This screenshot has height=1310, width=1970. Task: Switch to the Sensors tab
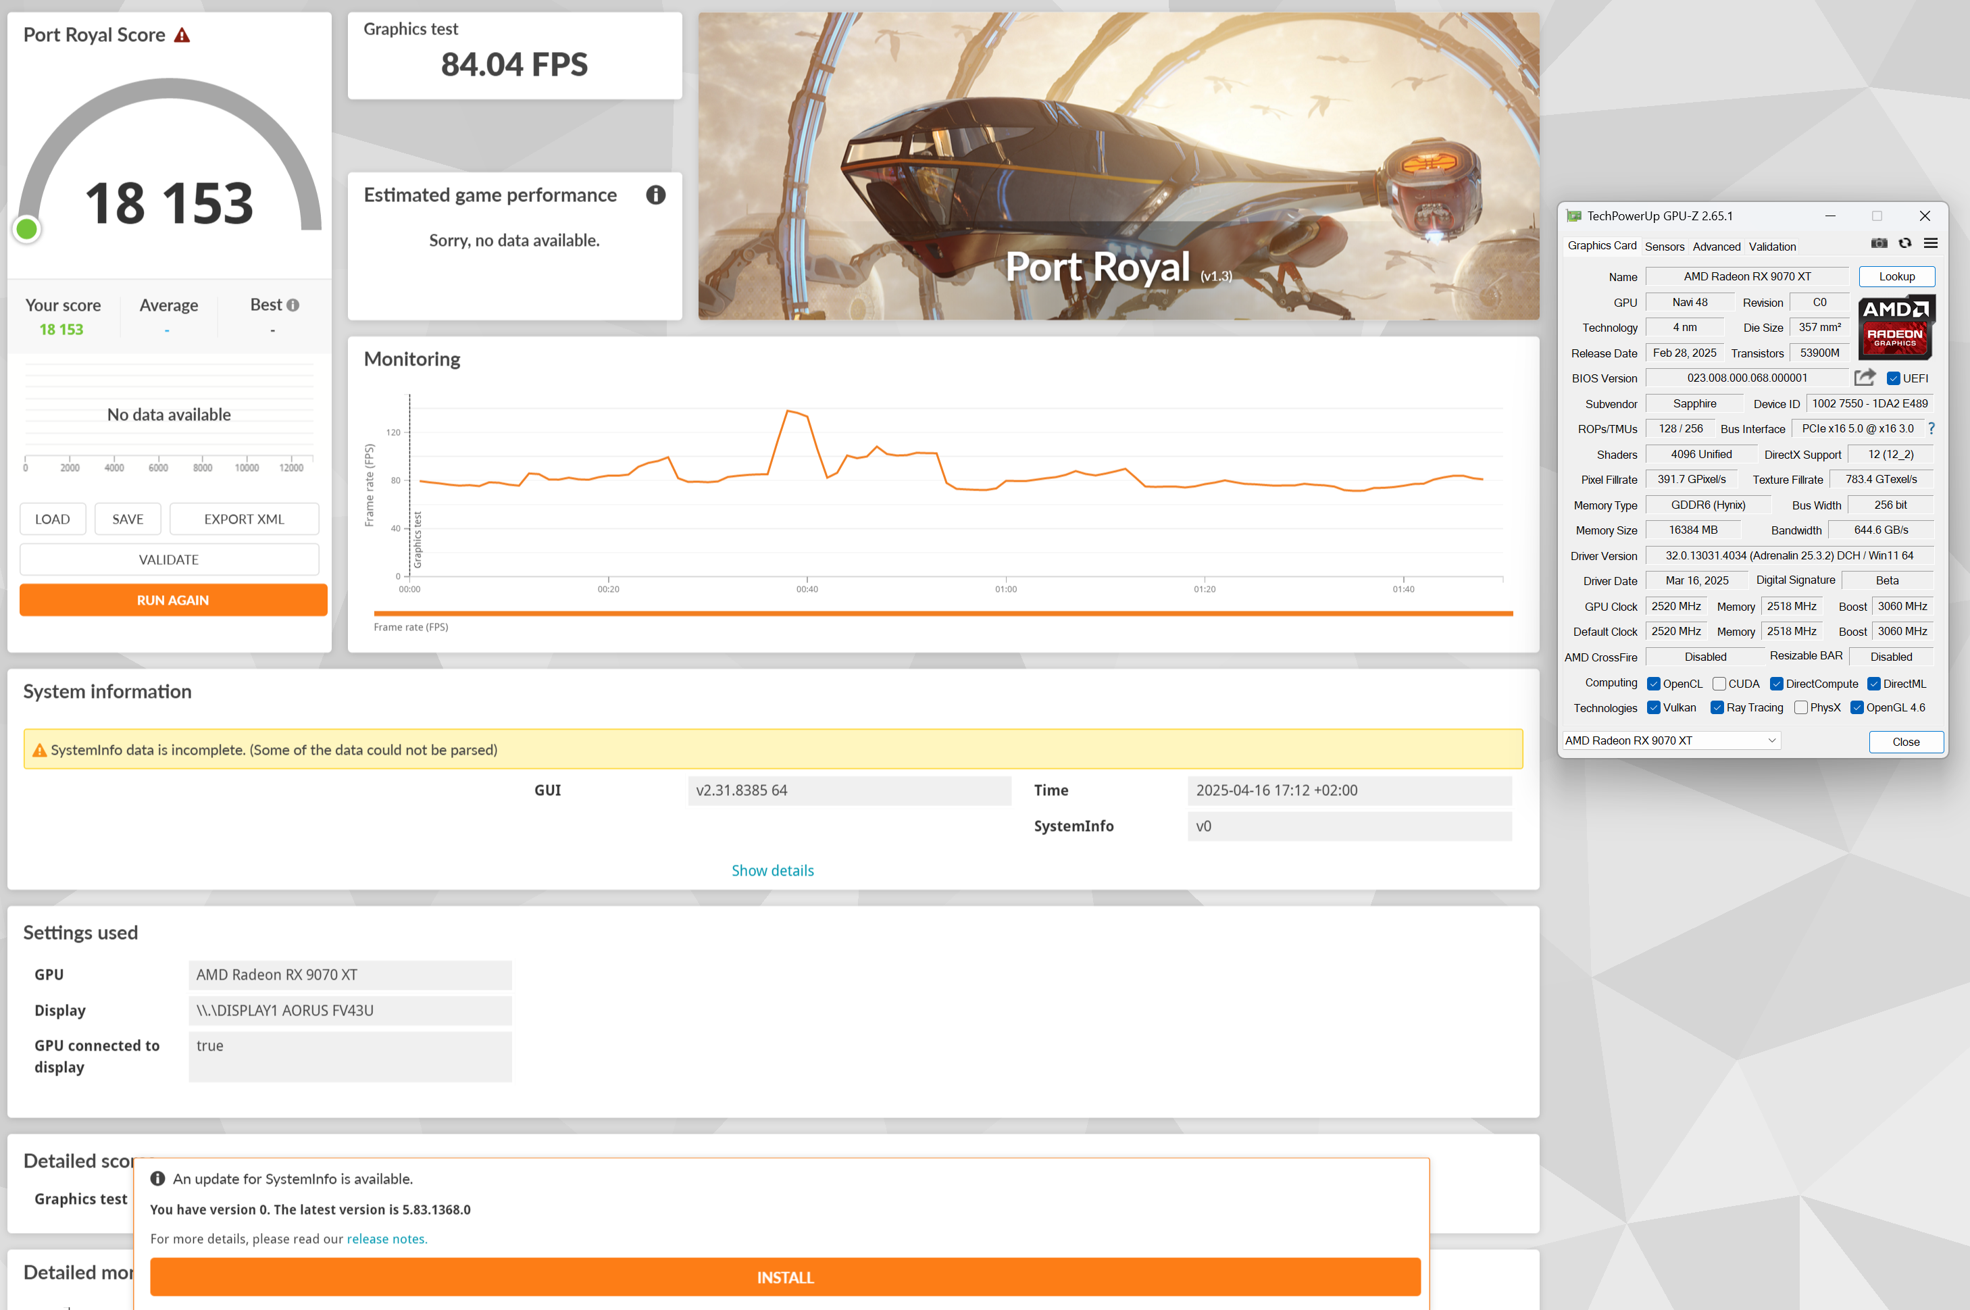(1664, 247)
